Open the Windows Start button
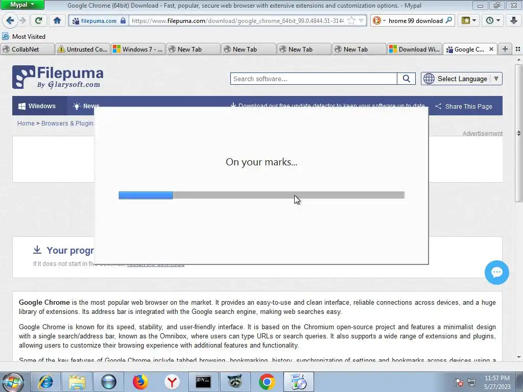The image size is (523, 392). [12, 382]
